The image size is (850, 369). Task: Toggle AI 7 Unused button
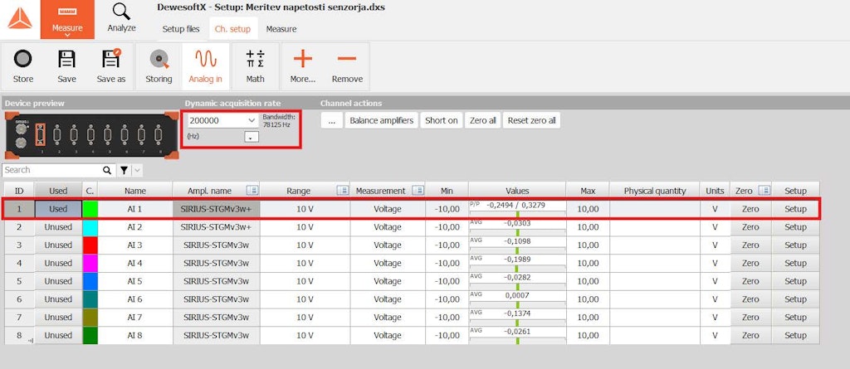click(x=59, y=317)
